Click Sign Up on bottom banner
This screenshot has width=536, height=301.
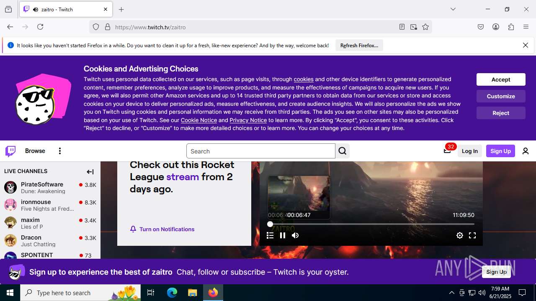(497, 272)
